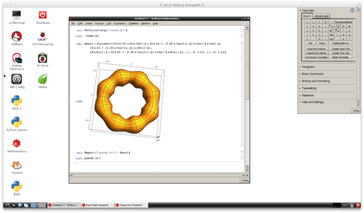Viewport: 364px width, 213px height.
Task: Open the Evaluation menu
Action: [x=120, y=23]
